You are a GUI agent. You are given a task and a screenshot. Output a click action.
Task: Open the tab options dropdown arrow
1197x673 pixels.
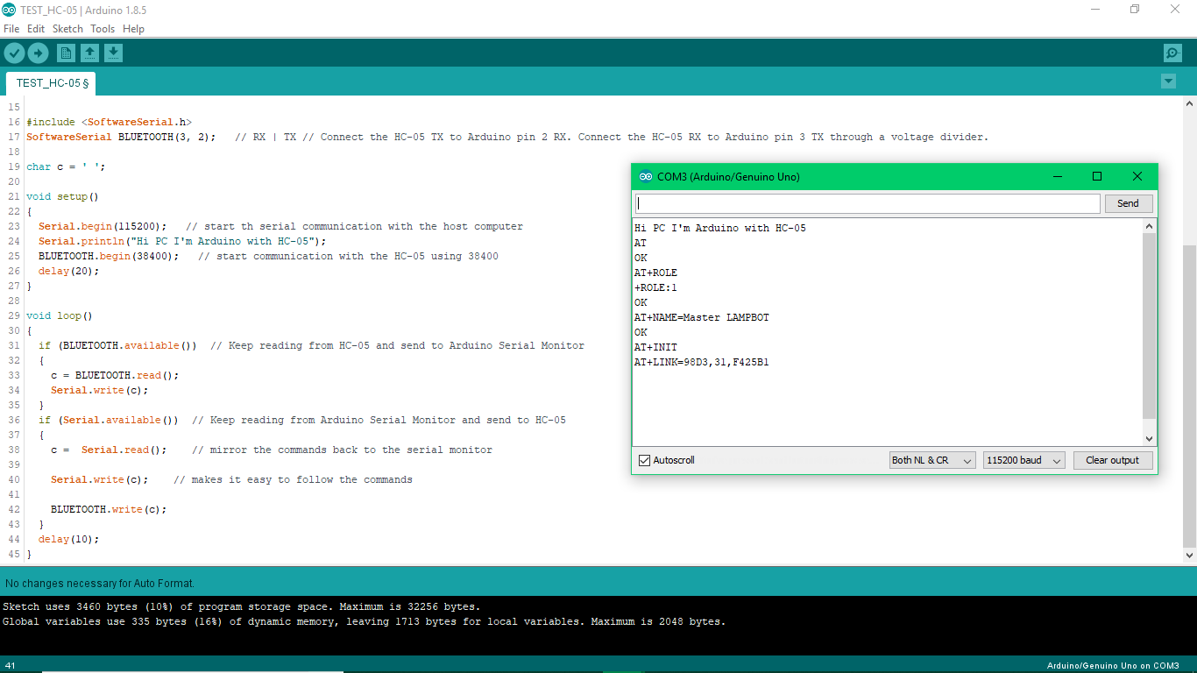click(x=1168, y=81)
